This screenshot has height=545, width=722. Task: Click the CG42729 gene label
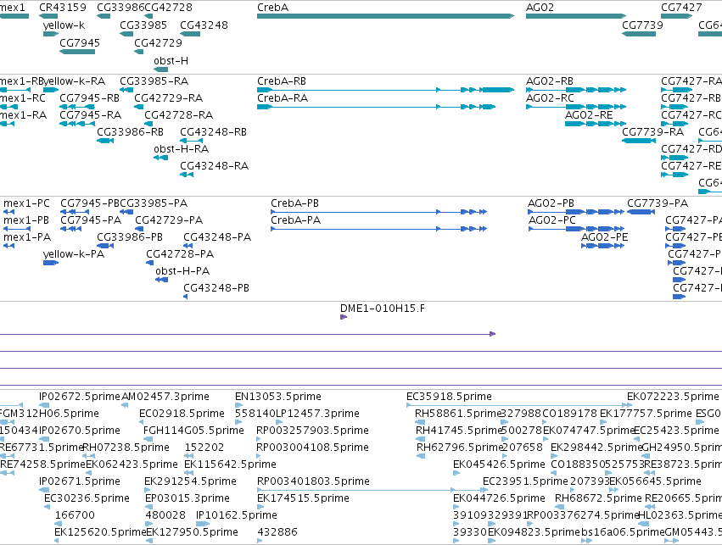pyautogui.click(x=158, y=42)
